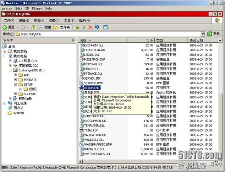This screenshot has width=225, height=172.
Task: Select the WATERMARK50.BMP file icon
Action: click(82, 144)
